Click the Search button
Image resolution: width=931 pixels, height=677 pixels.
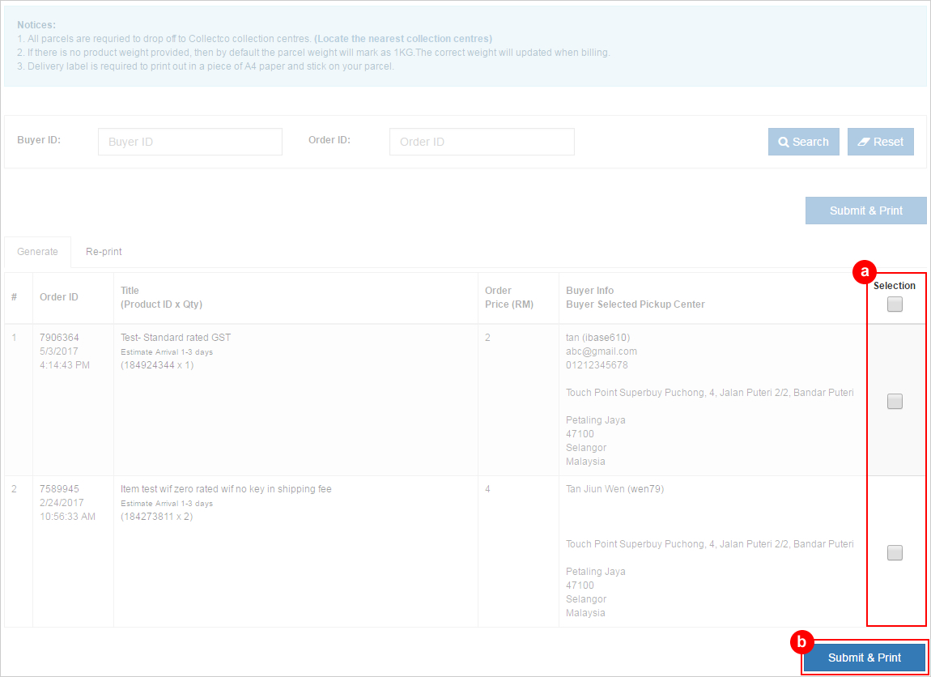pos(803,142)
